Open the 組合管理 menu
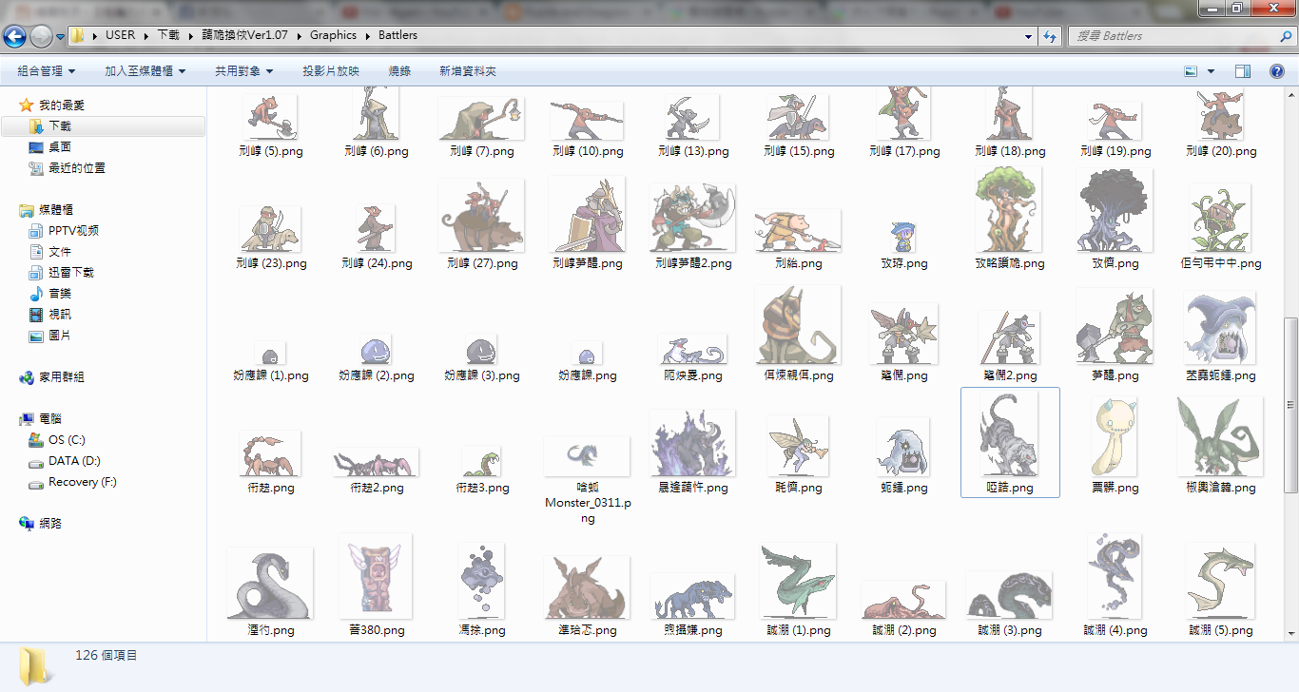 46,71
